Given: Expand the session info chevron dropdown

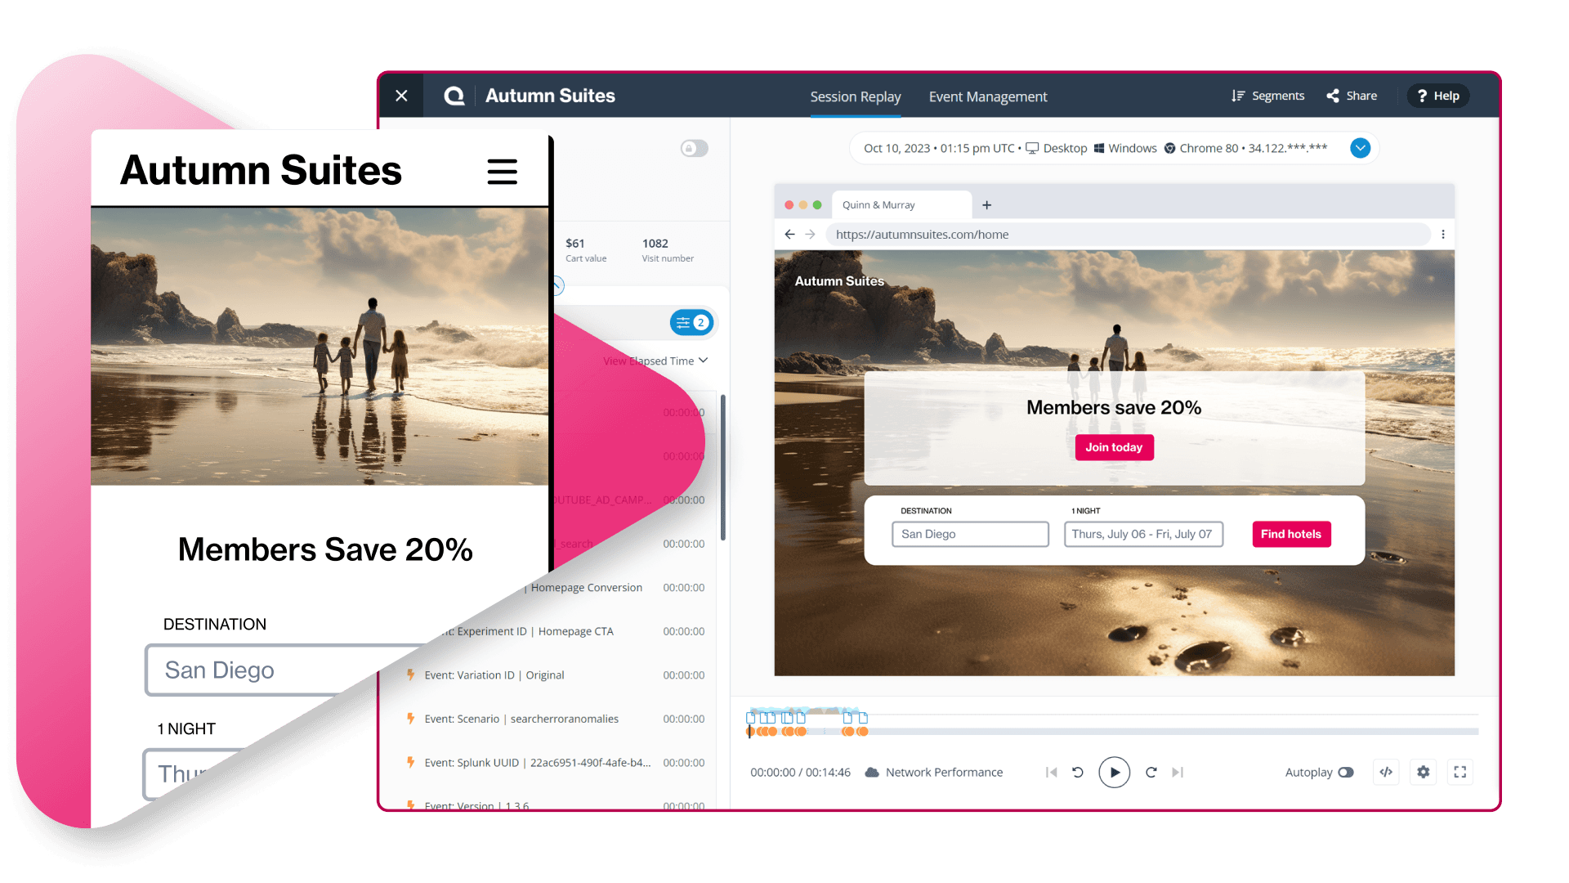Looking at the screenshot, I should tap(1361, 148).
